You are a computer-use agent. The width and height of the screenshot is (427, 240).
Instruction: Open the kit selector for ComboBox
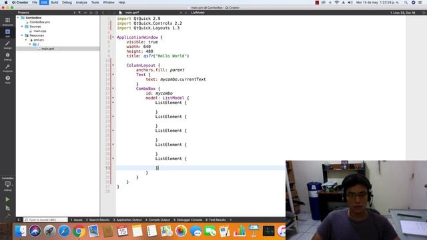point(7,184)
